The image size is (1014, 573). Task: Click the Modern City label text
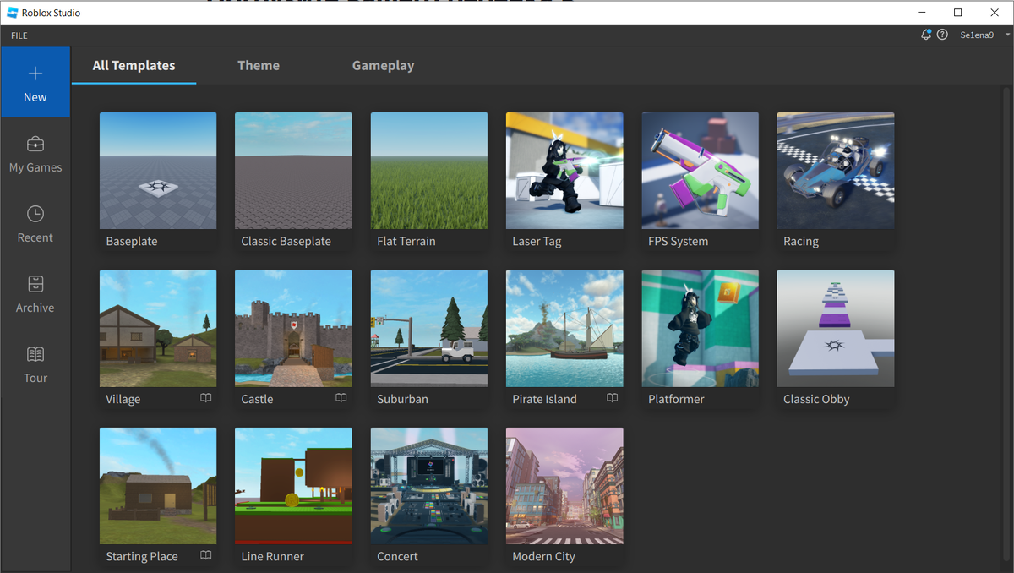click(543, 557)
